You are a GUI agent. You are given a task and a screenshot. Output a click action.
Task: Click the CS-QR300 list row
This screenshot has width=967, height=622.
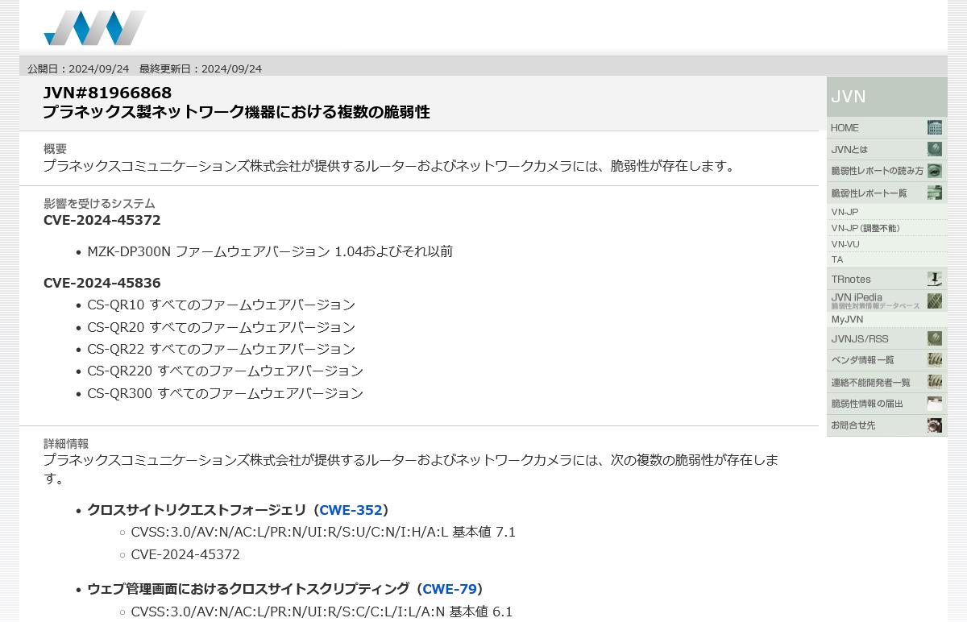226,393
